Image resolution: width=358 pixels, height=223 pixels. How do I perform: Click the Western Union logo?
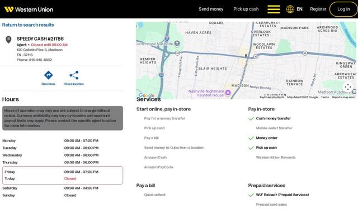[29, 9]
